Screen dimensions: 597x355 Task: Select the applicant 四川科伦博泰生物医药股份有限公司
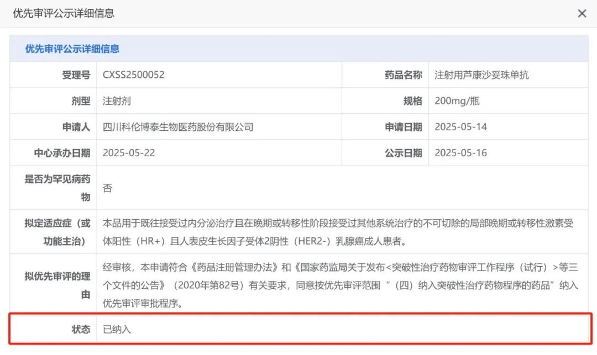pos(178,127)
